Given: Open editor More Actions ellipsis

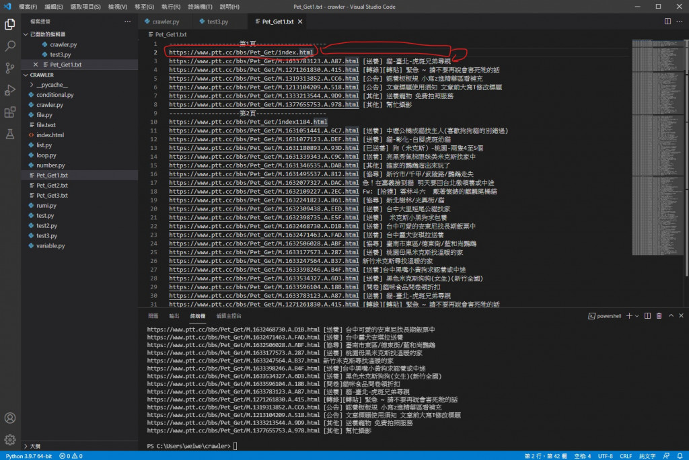Looking at the screenshot, I should pos(680,22).
